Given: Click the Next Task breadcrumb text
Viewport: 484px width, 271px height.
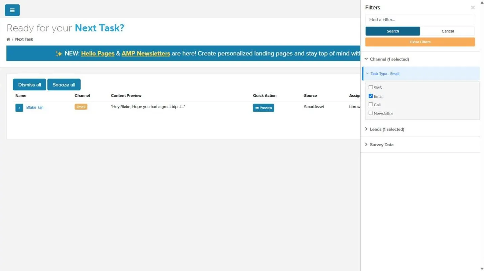Looking at the screenshot, I should click(24, 39).
